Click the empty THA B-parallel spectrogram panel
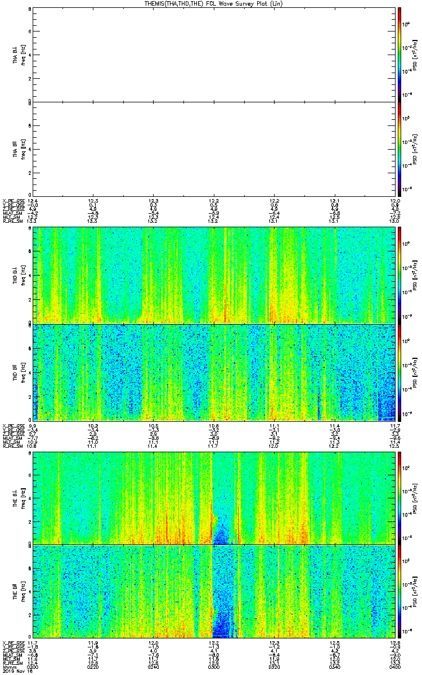The image size is (422, 675). tap(213, 148)
